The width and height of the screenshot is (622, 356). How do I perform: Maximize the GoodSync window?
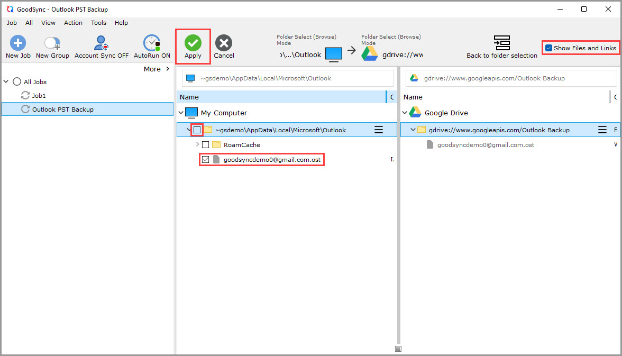[x=584, y=9]
